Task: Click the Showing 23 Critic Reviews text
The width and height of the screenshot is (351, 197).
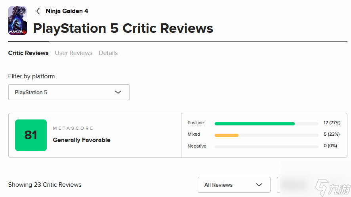Action: (x=45, y=185)
